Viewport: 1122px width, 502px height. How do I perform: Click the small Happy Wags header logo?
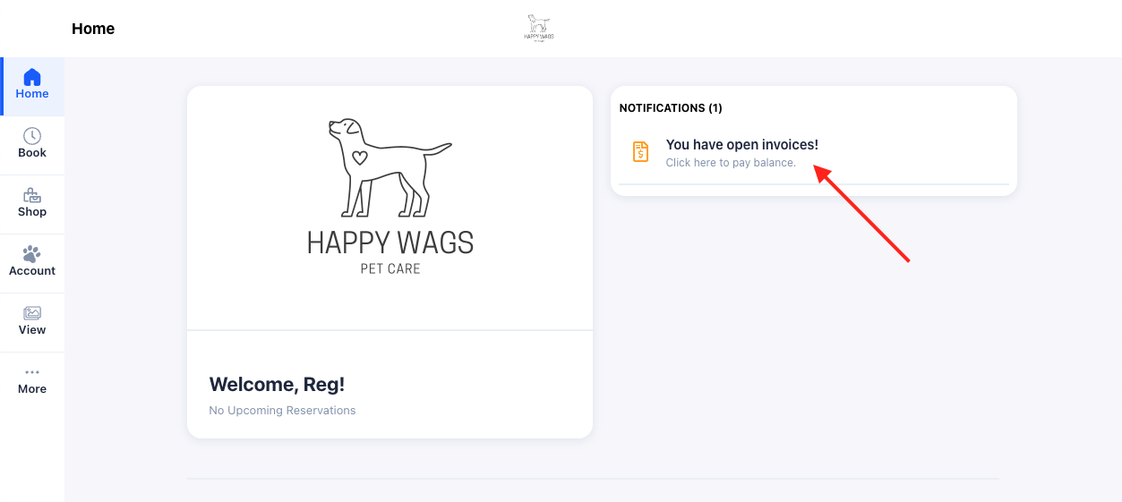coord(538,28)
